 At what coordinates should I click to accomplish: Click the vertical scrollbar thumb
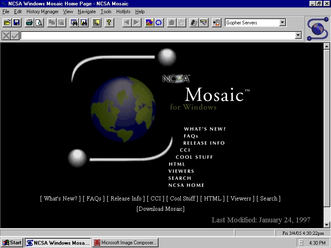[x=326, y=129]
